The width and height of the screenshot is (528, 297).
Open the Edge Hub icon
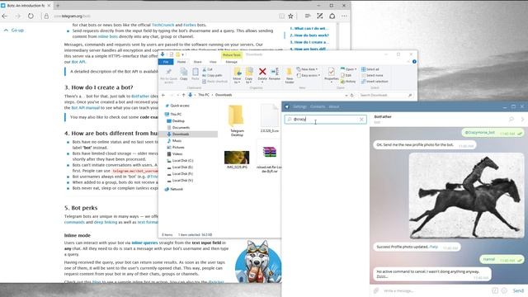tap(308, 16)
